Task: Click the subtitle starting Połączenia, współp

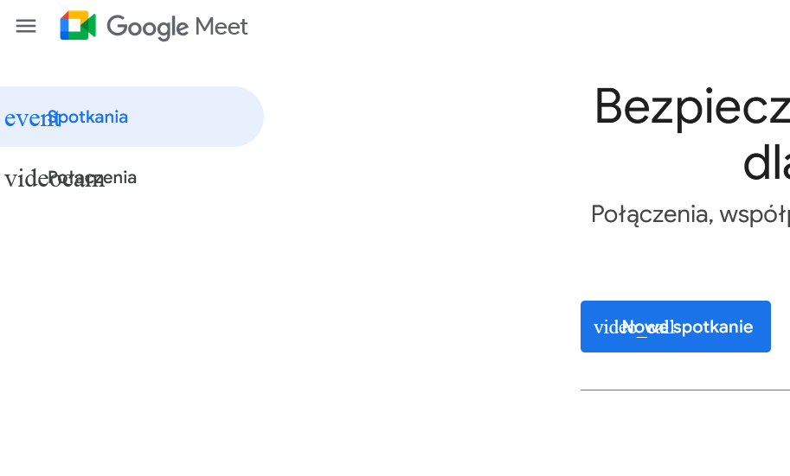Action: [690, 214]
